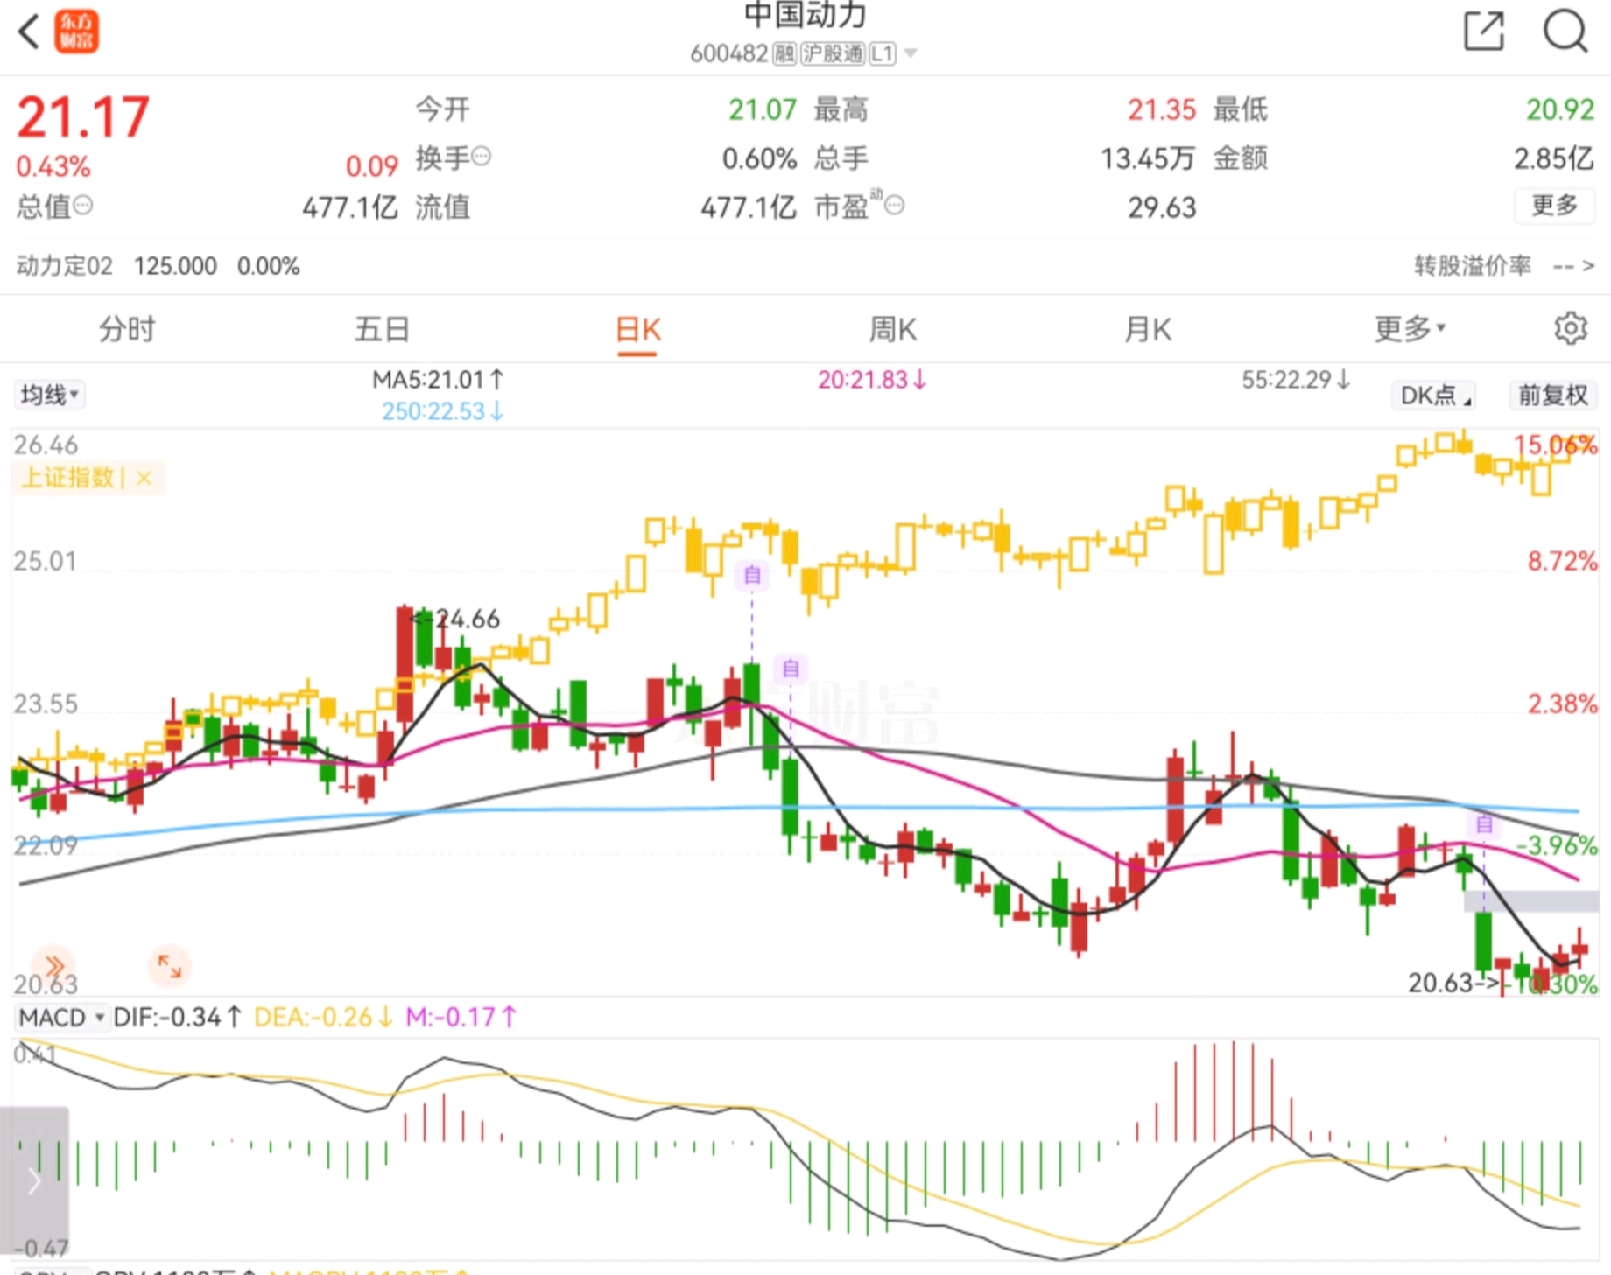Expand the stock code 600482 dropdown arrow
This screenshot has height=1275, width=1611.
911,54
